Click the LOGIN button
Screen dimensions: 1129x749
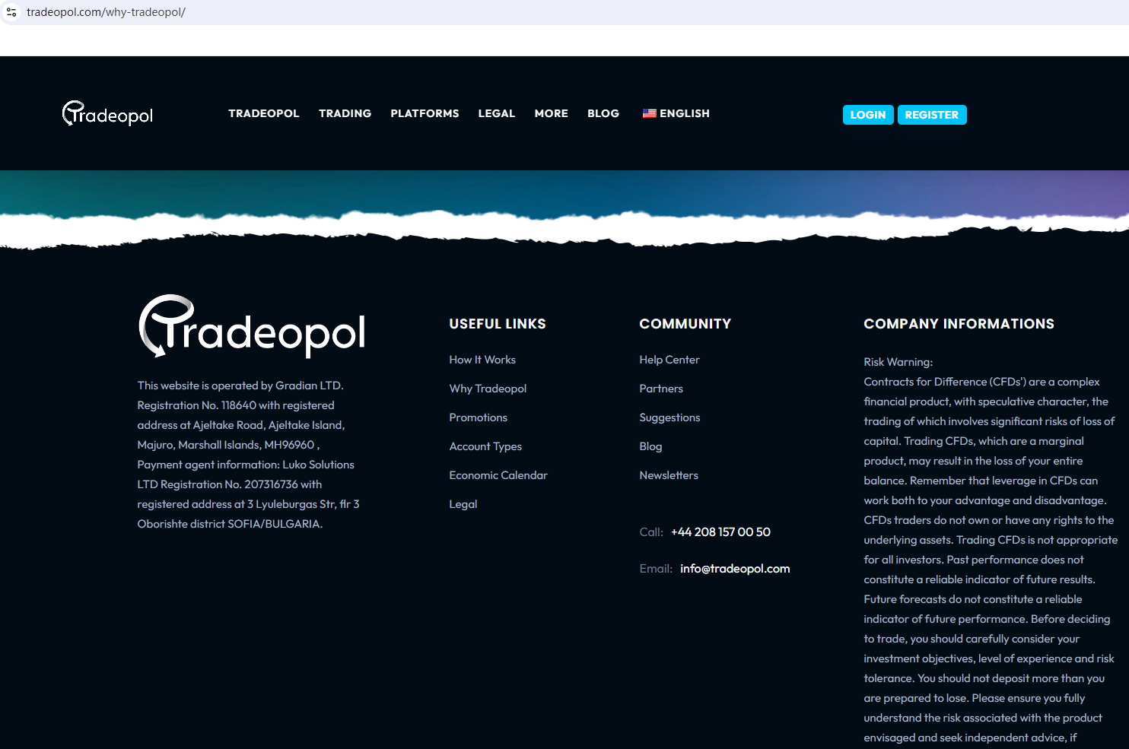point(868,115)
